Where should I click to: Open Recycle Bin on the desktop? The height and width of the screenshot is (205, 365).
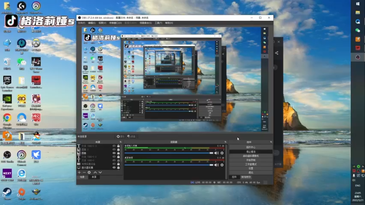[7, 64]
